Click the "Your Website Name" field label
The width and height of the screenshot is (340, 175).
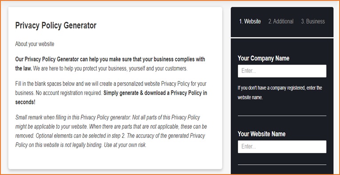click(x=261, y=134)
